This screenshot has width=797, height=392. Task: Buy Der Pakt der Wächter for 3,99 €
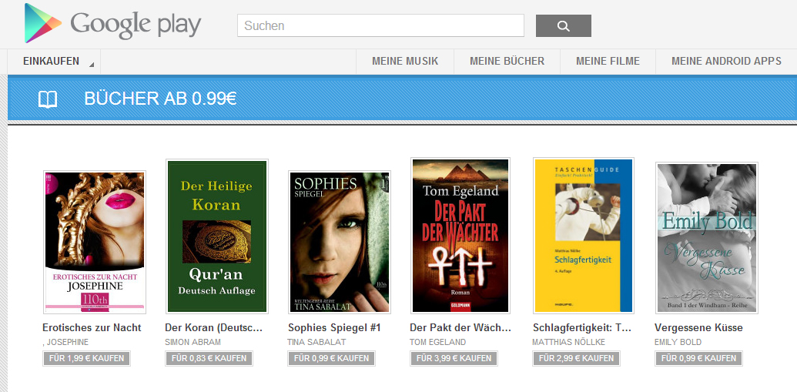(x=454, y=358)
